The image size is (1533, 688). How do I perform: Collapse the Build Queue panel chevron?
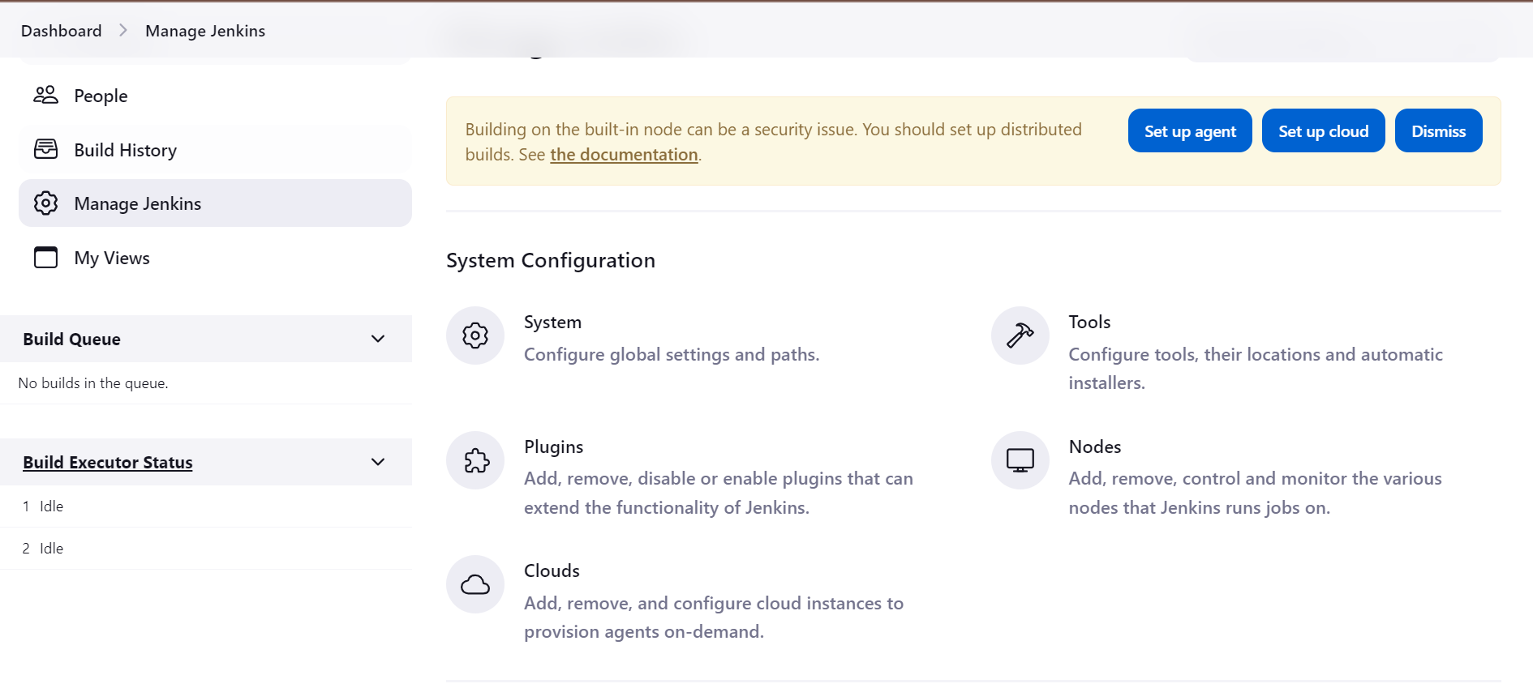tap(378, 339)
